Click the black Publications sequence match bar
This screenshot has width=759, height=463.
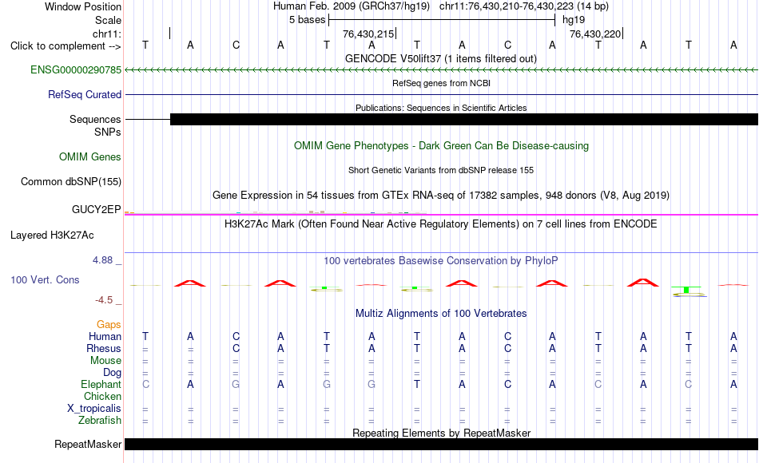tap(464, 120)
